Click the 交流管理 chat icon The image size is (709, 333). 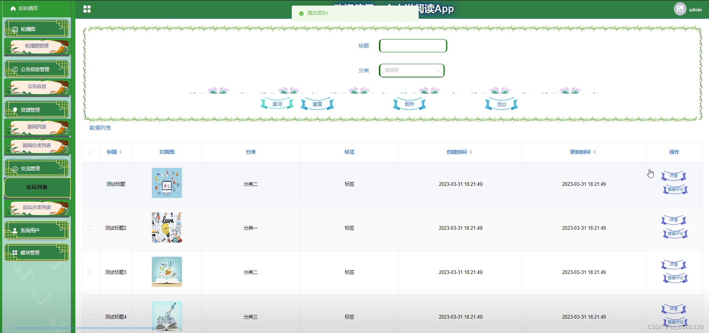coord(15,169)
